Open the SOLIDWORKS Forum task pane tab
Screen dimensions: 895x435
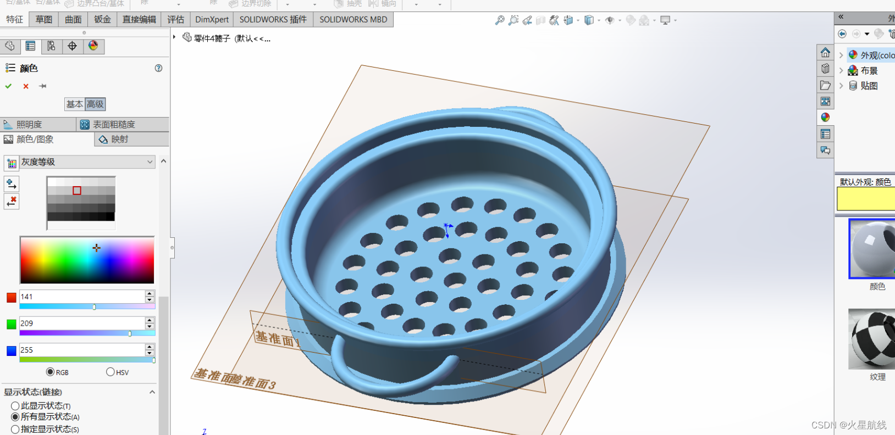tap(825, 150)
